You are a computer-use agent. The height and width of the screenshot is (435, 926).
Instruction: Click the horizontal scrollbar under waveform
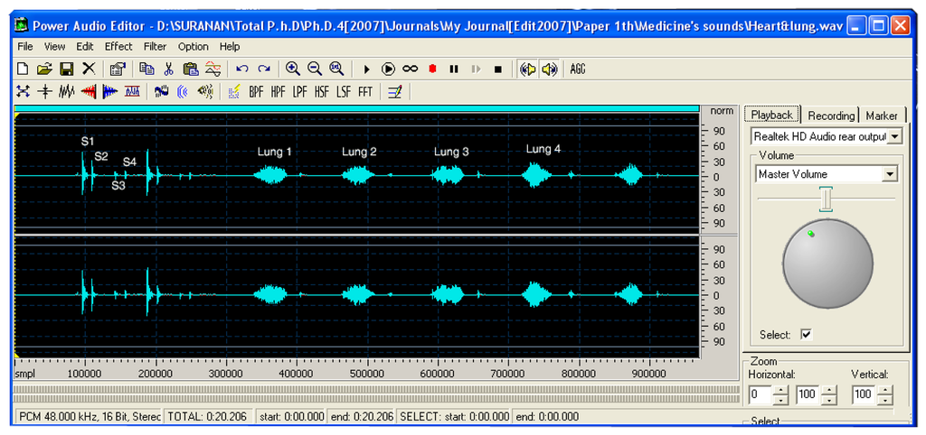[x=375, y=393]
